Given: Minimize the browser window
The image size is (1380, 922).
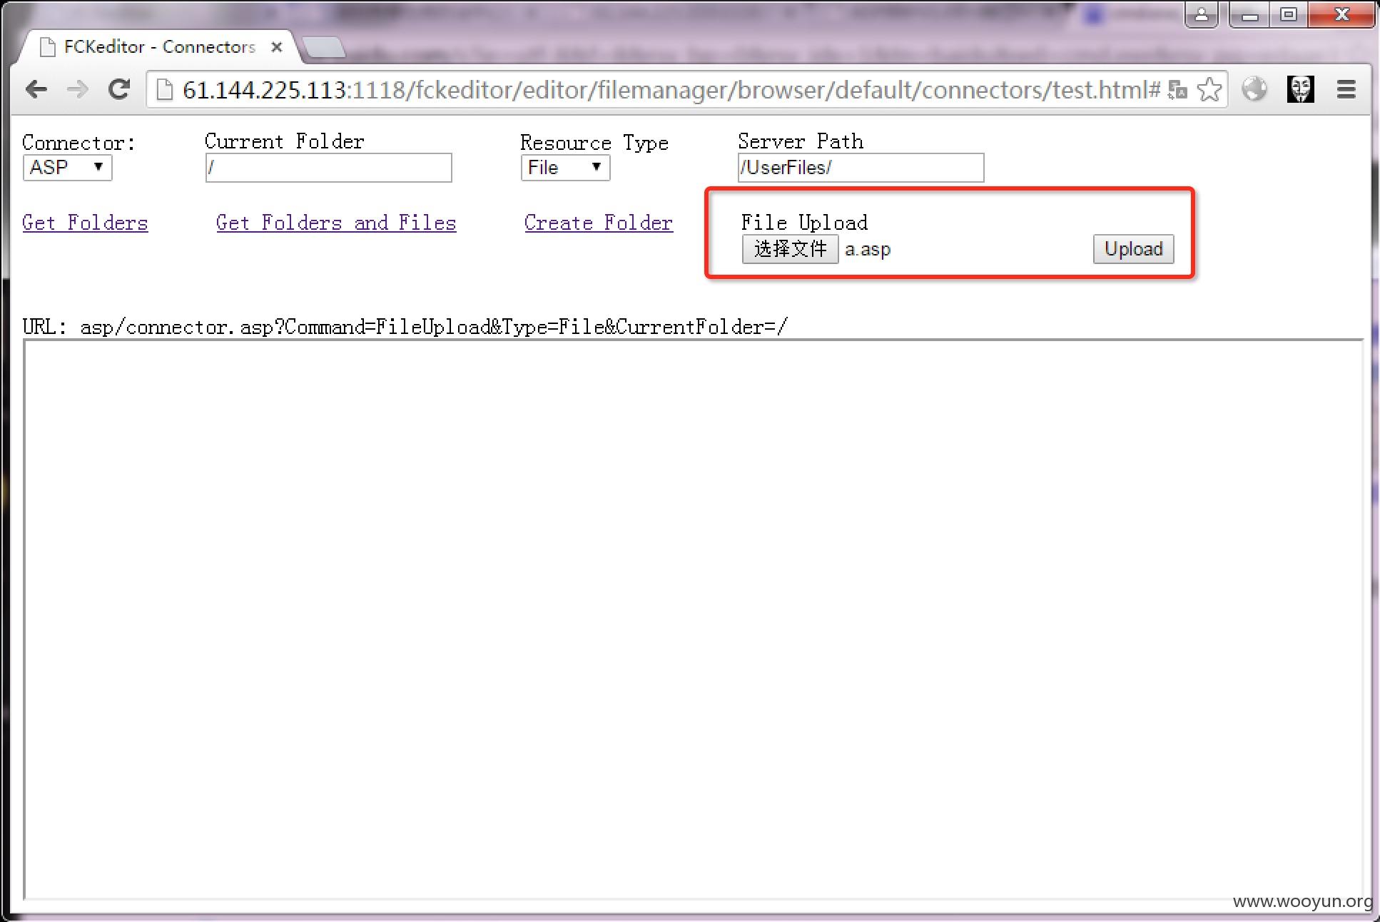Looking at the screenshot, I should 1249,14.
